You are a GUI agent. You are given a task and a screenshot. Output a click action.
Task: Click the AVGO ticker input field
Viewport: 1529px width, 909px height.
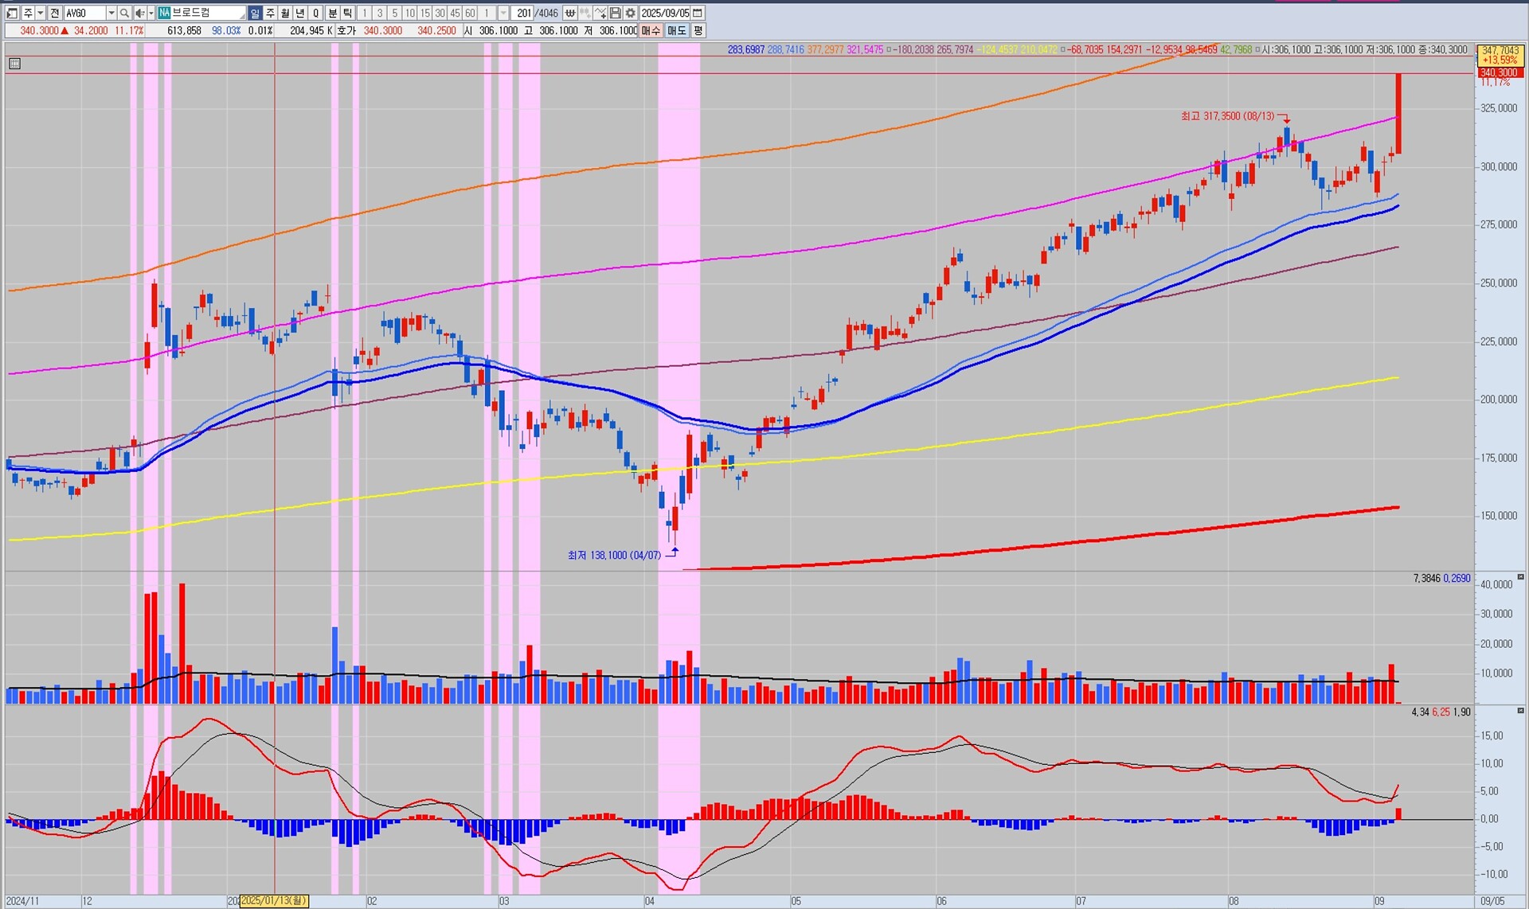coord(84,13)
